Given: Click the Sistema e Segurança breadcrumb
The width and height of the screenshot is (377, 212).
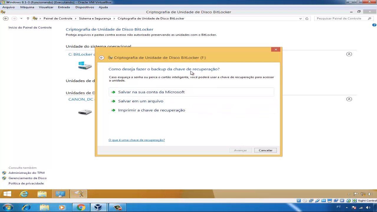Looking at the screenshot, I should [95, 19].
